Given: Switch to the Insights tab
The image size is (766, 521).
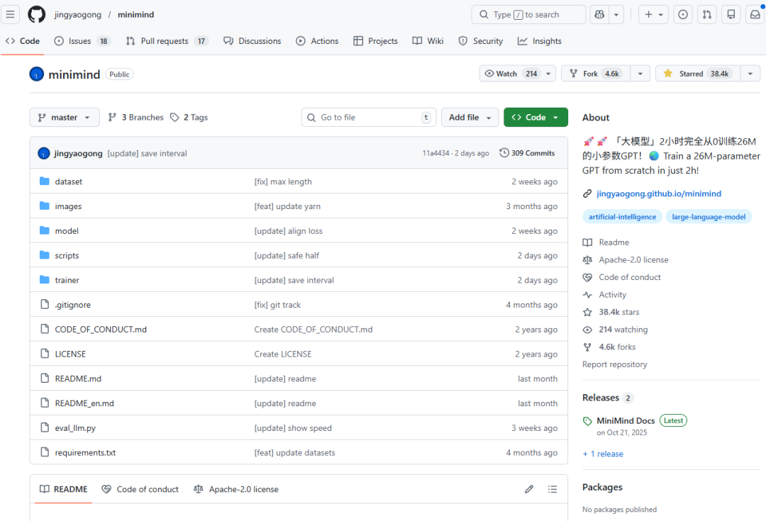Looking at the screenshot, I should click(539, 41).
